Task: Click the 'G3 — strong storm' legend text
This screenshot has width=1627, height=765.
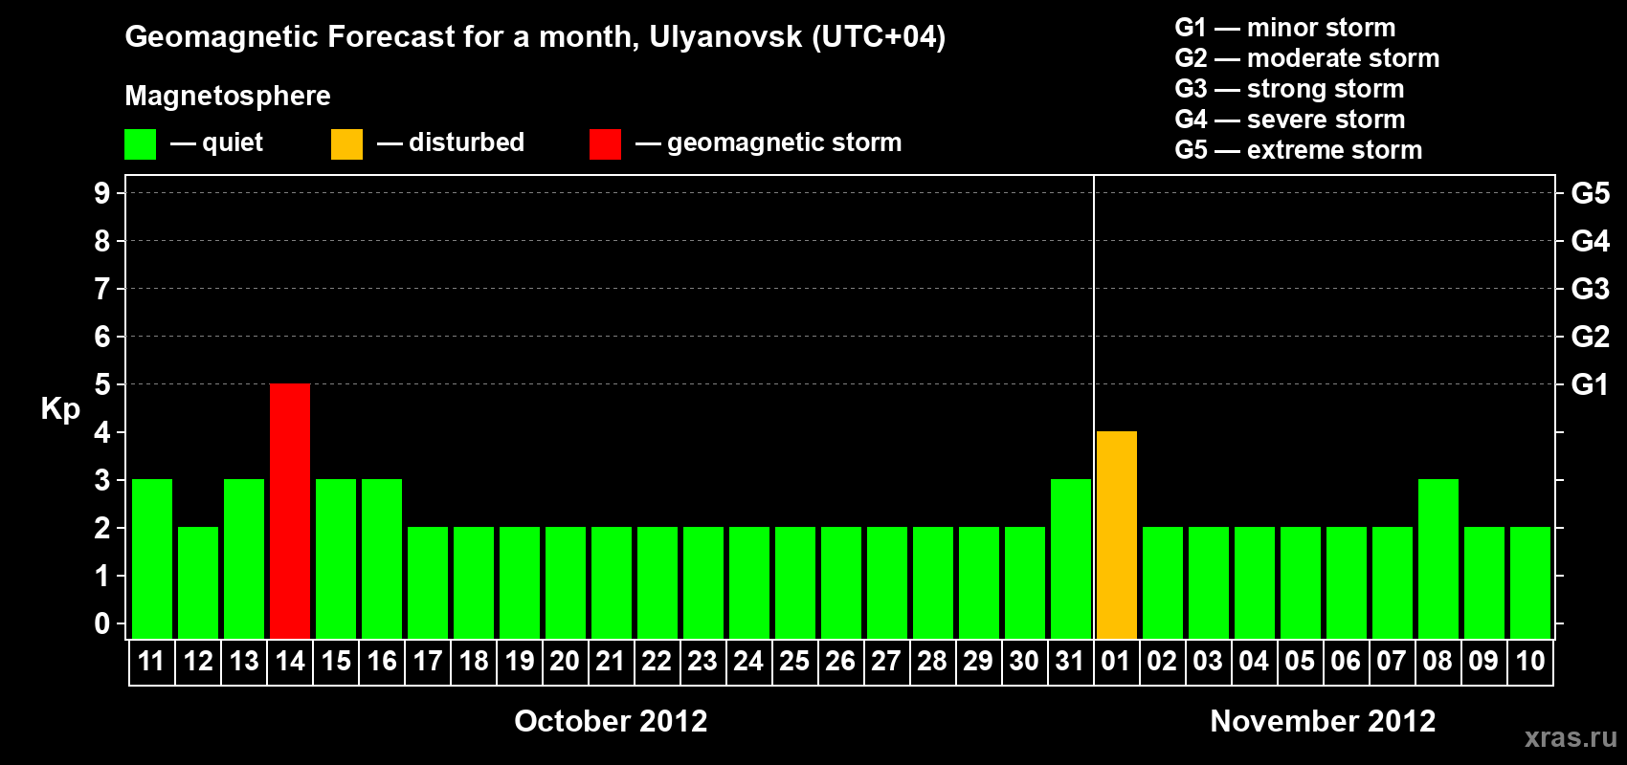Action: click(1289, 89)
